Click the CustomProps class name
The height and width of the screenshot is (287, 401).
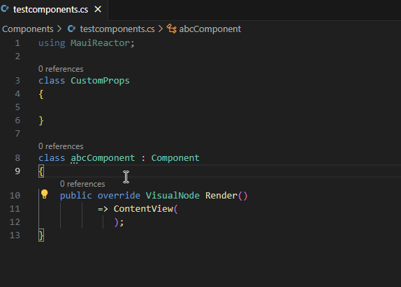100,81
